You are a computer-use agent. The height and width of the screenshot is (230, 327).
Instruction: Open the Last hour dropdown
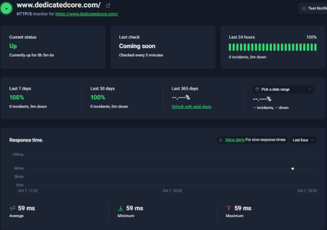point(303,140)
